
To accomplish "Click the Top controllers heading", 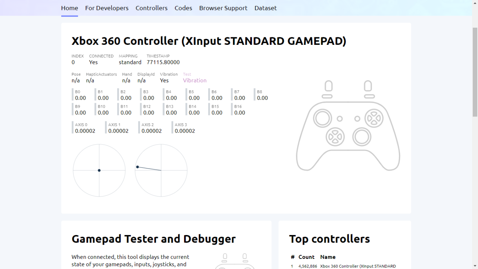I will 329,239.
